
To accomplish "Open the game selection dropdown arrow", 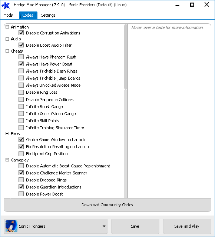I will coord(104,226).
